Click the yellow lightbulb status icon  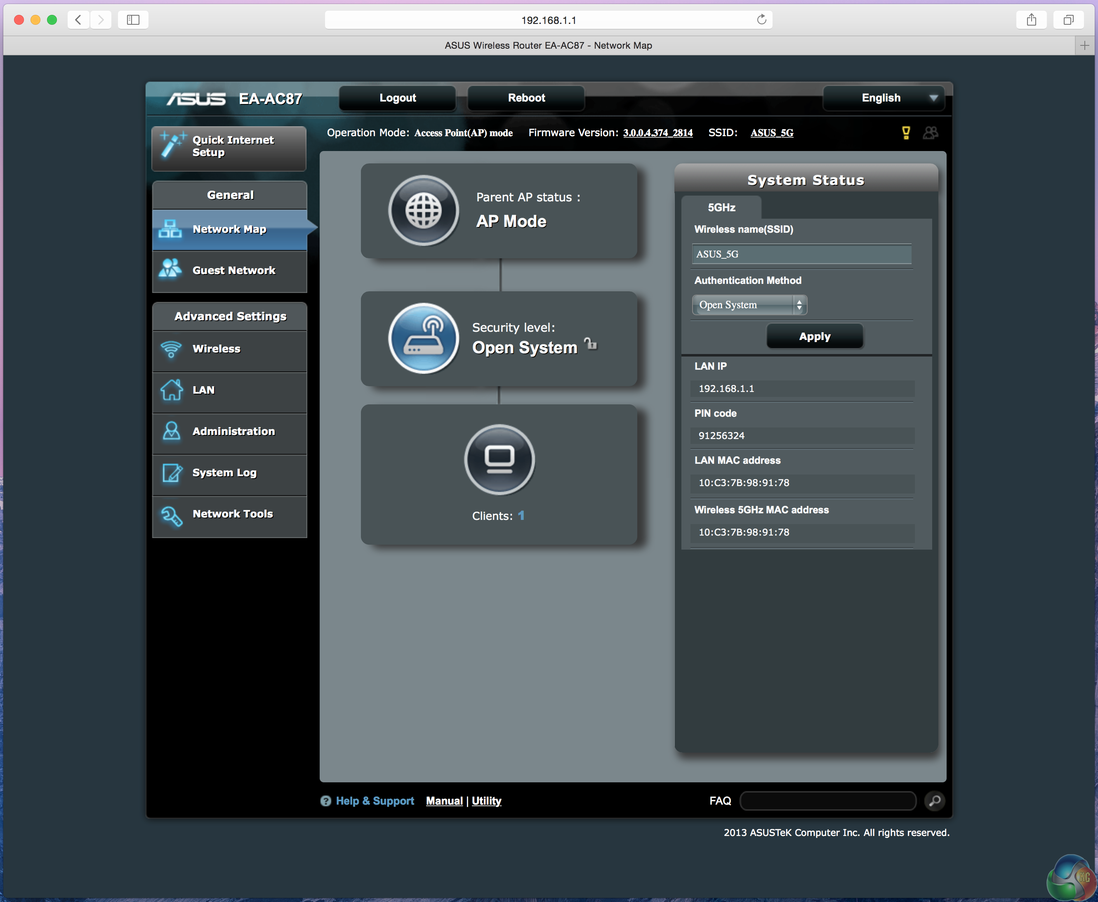click(906, 133)
